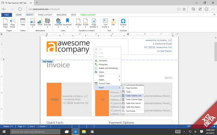Open the Symbol omega icon

123,23
